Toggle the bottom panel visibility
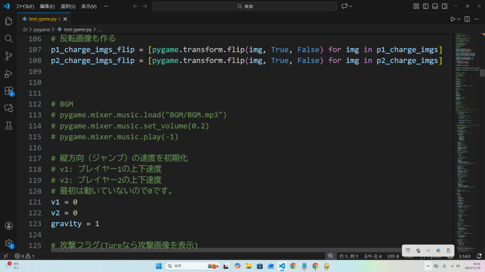This screenshot has width=485, height=272. pyautogui.click(x=435, y=6)
